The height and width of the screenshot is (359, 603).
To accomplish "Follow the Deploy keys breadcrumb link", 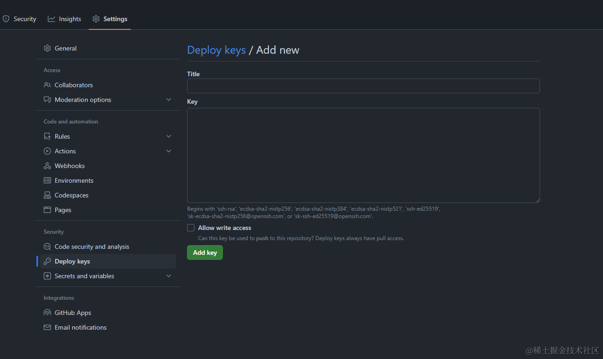I will 216,50.
